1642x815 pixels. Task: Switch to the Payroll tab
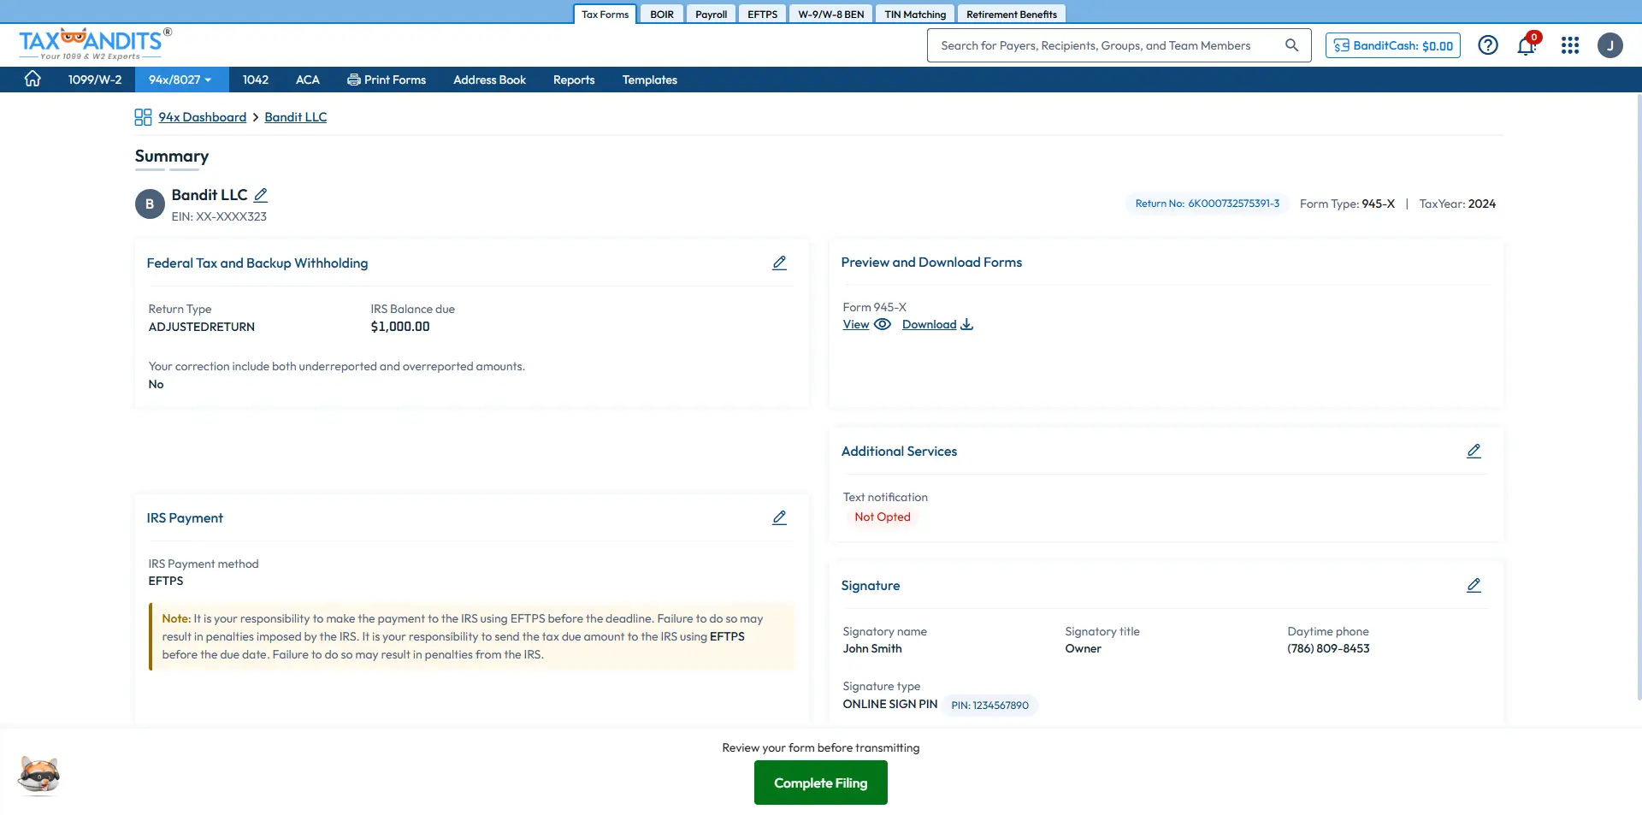click(711, 14)
